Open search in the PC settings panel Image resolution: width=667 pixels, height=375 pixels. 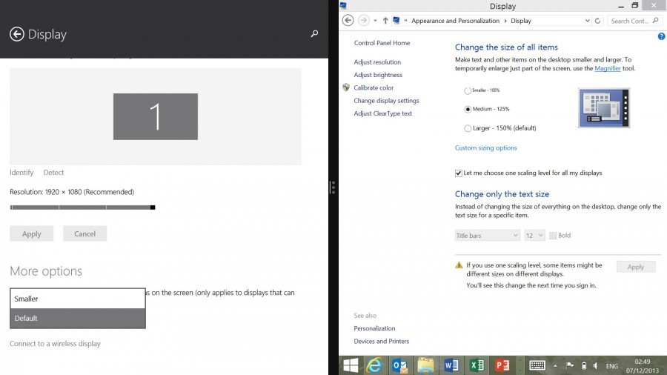[x=314, y=34]
